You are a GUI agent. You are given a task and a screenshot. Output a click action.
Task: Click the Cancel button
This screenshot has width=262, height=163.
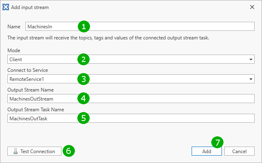point(239,151)
